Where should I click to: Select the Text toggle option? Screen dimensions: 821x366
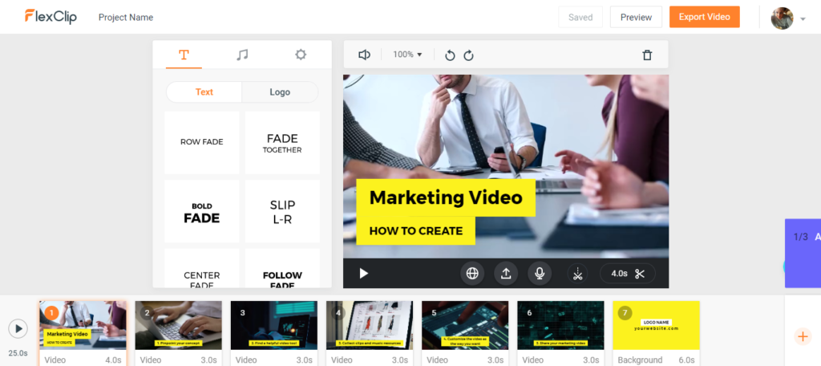[204, 92]
